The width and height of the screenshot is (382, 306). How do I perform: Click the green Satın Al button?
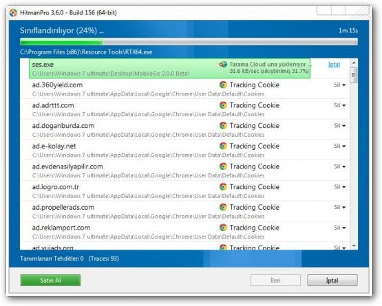50,280
